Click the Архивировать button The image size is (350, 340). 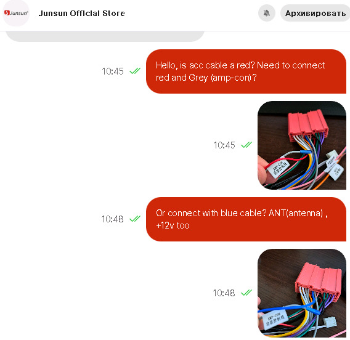coord(315,13)
